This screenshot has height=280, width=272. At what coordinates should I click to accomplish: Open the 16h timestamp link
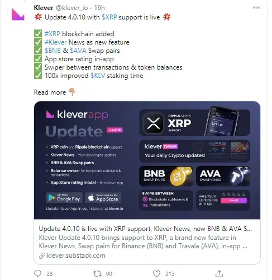[99, 8]
